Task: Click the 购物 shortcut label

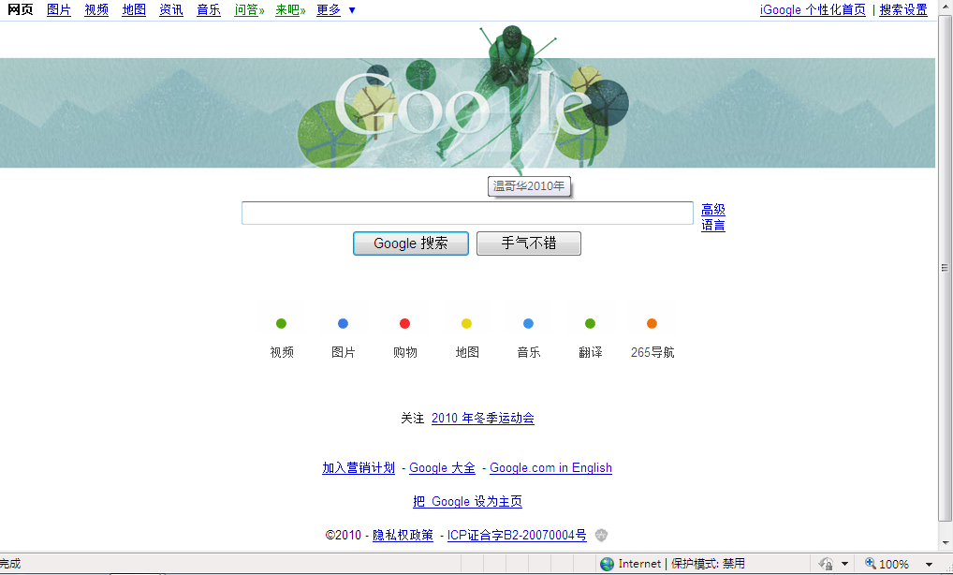Action: [x=404, y=352]
